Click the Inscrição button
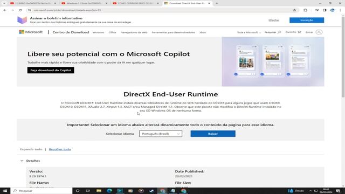This screenshot has height=194, width=345. (x=307, y=20)
